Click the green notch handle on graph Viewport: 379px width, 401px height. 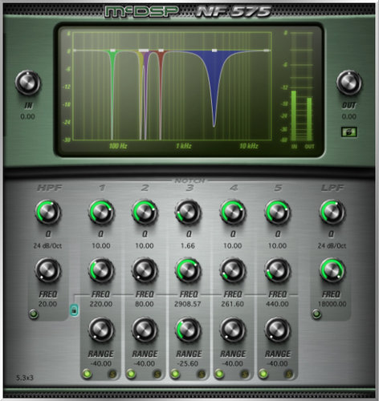pyautogui.click(x=112, y=51)
